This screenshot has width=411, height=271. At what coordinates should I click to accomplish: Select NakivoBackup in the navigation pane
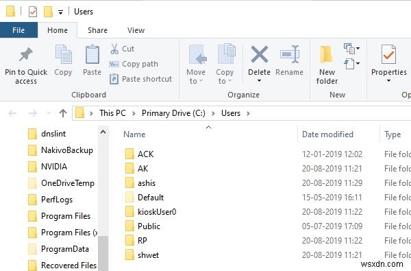pyautogui.click(x=60, y=150)
